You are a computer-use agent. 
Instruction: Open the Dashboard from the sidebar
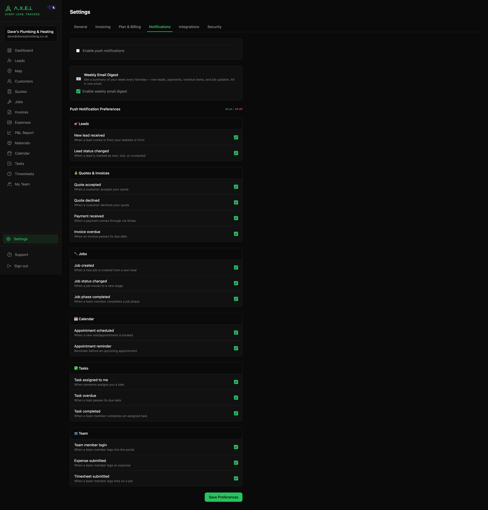click(x=24, y=50)
